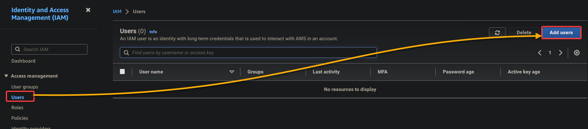Go to the IAM Dashboard
Image resolution: width=588 pixels, height=129 pixels.
(23, 61)
